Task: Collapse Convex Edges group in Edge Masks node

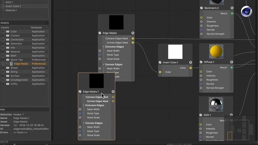Action: 103,64
